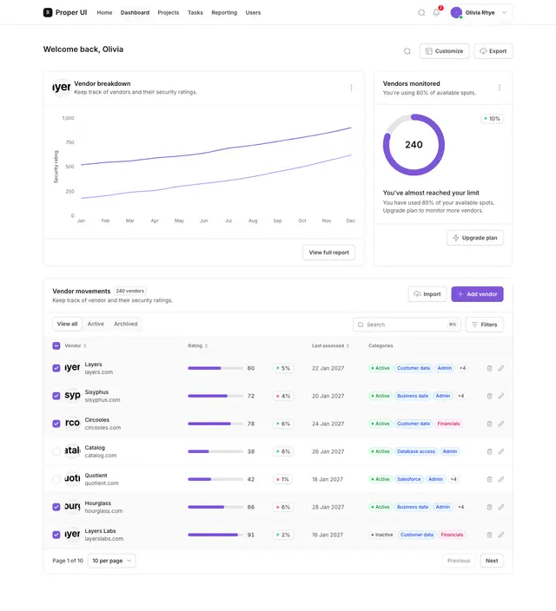Viewport: 556px width, 611px height.
Task: Open the Projects navigation item
Action: [x=169, y=12]
